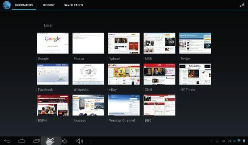Tap the volume up speaker icon

pos(79,141)
